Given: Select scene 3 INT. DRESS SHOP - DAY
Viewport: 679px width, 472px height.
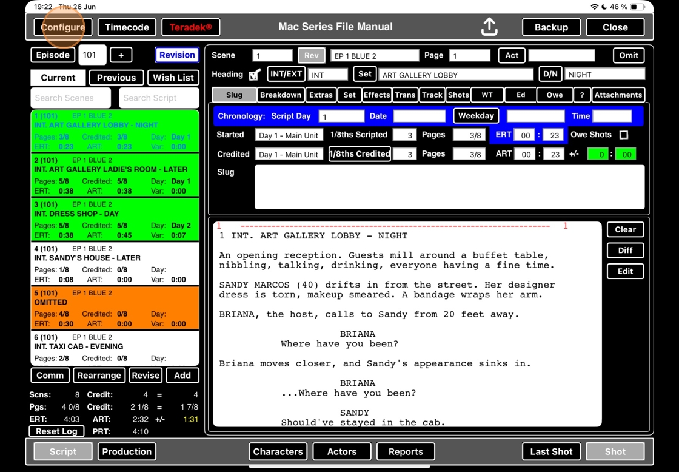Looking at the screenshot, I should (x=115, y=220).
